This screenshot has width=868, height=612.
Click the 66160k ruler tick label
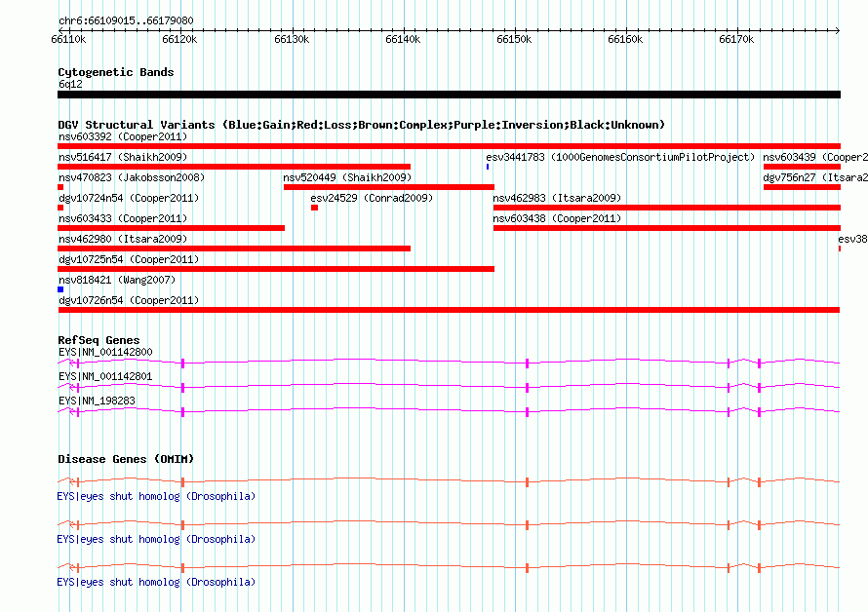coord(625,39)
